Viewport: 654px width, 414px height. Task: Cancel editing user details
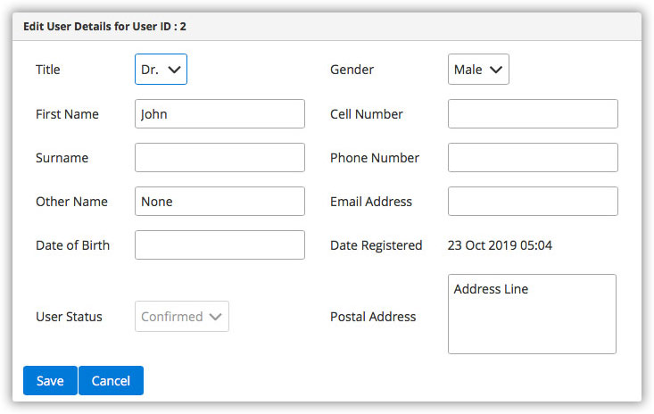[111, 381]
